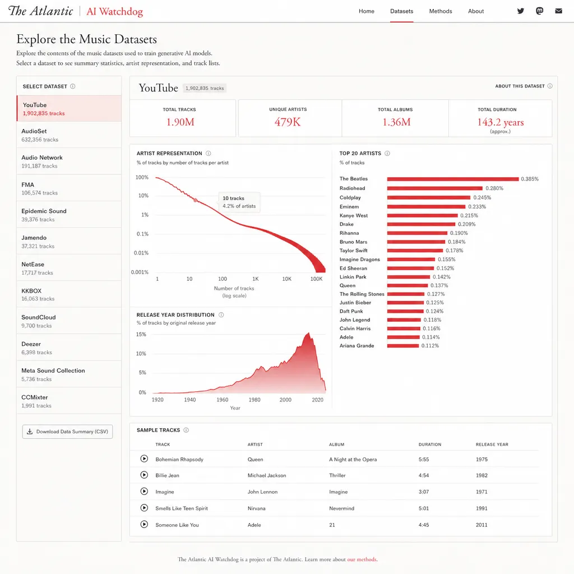
Task: Select the Audio Network dataset
Action: [69, 161]
